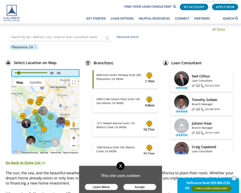Click Go back to State List link
Image resolution: width=241 pixels, height=193 pixels.
pyautogui.click(x=25, y=163)
